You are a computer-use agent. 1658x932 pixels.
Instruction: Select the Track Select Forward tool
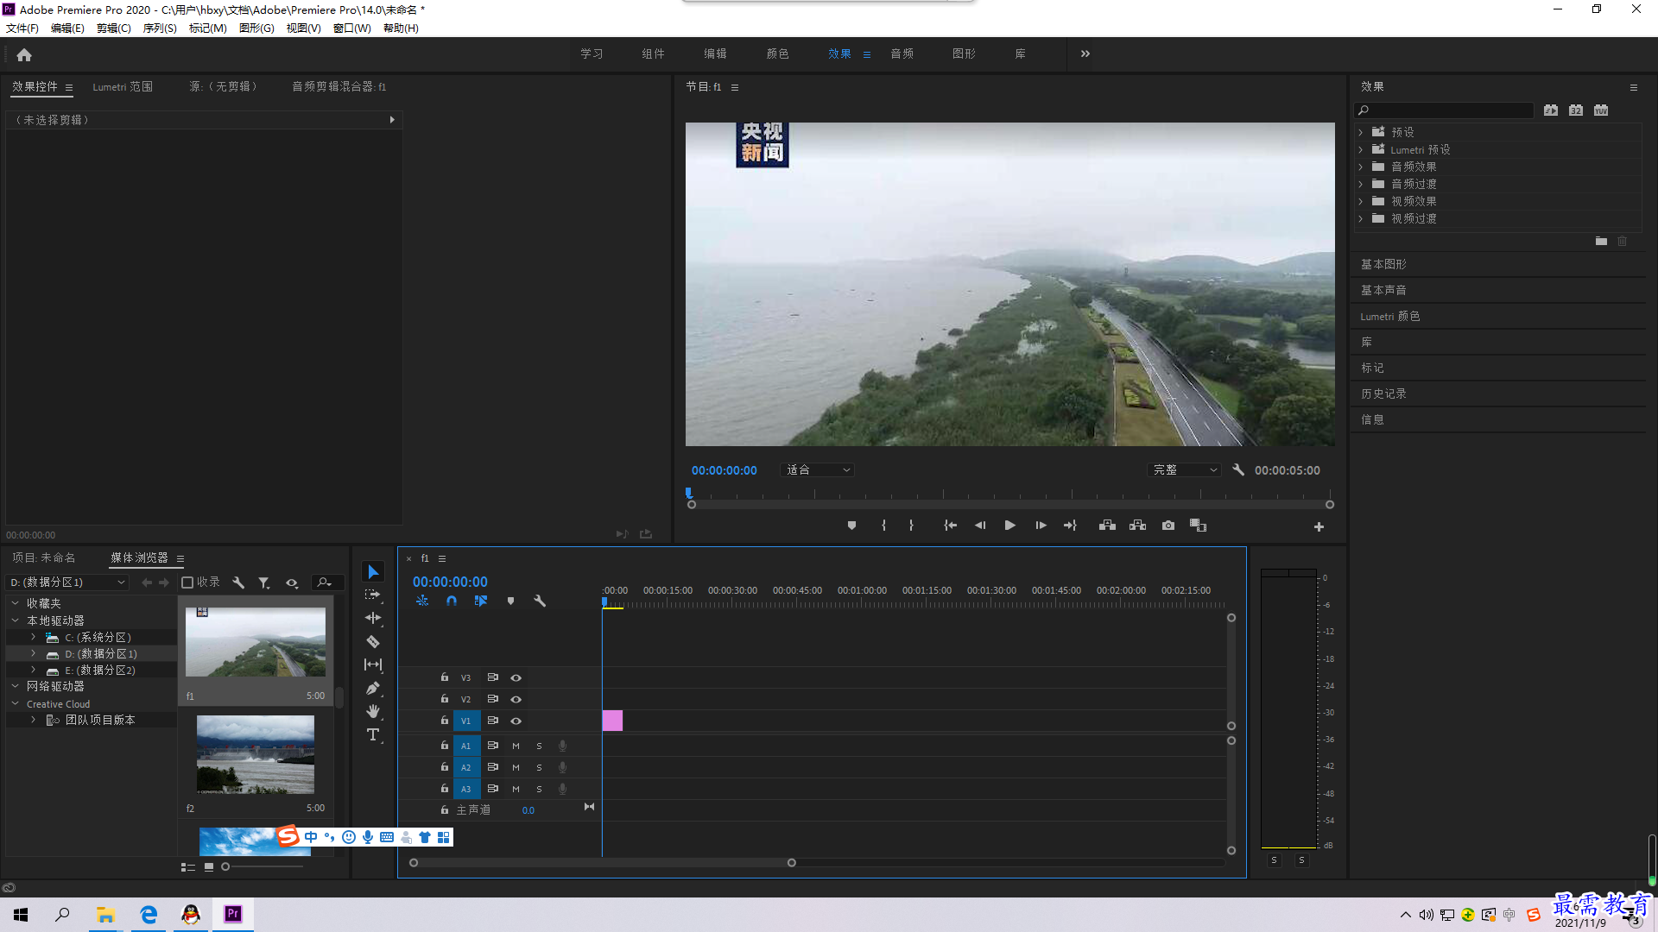point(373,595)
